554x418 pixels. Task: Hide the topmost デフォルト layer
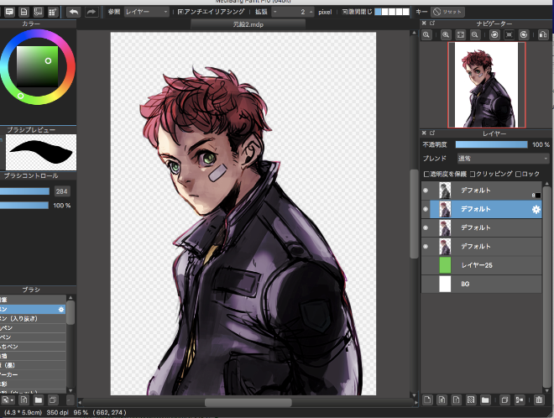coord(426,191)
